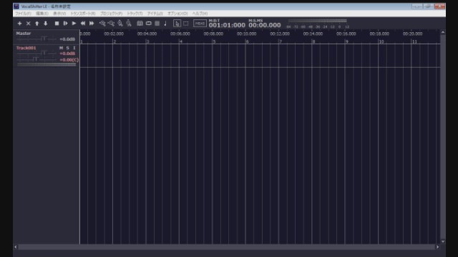Move track down with down arrow icon
Viewport: 458px width, 257px height.
[x=46, y=24]
